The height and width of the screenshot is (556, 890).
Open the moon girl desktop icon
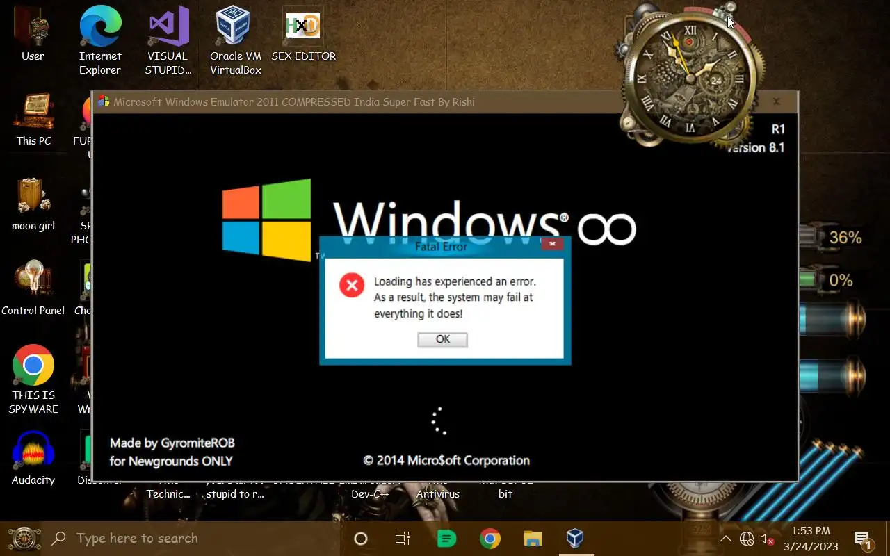33,204
